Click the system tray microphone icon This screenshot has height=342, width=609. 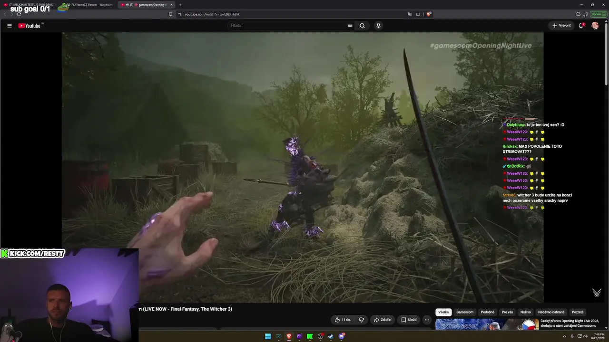pos(572,337)
